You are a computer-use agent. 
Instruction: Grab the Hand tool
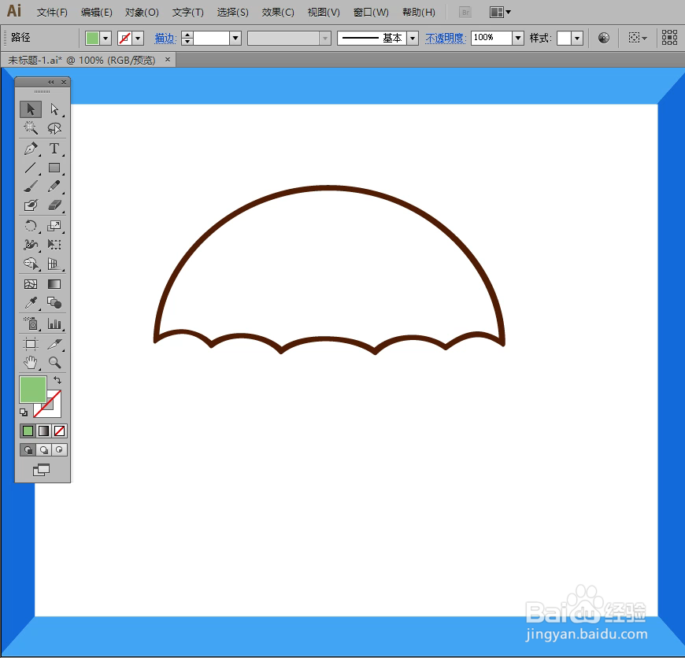[x=30, y=362]
